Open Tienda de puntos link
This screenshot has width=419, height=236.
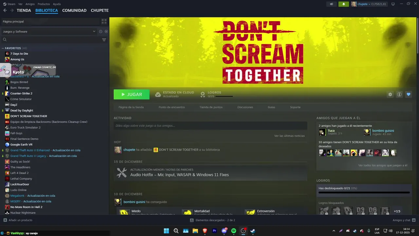211,107
